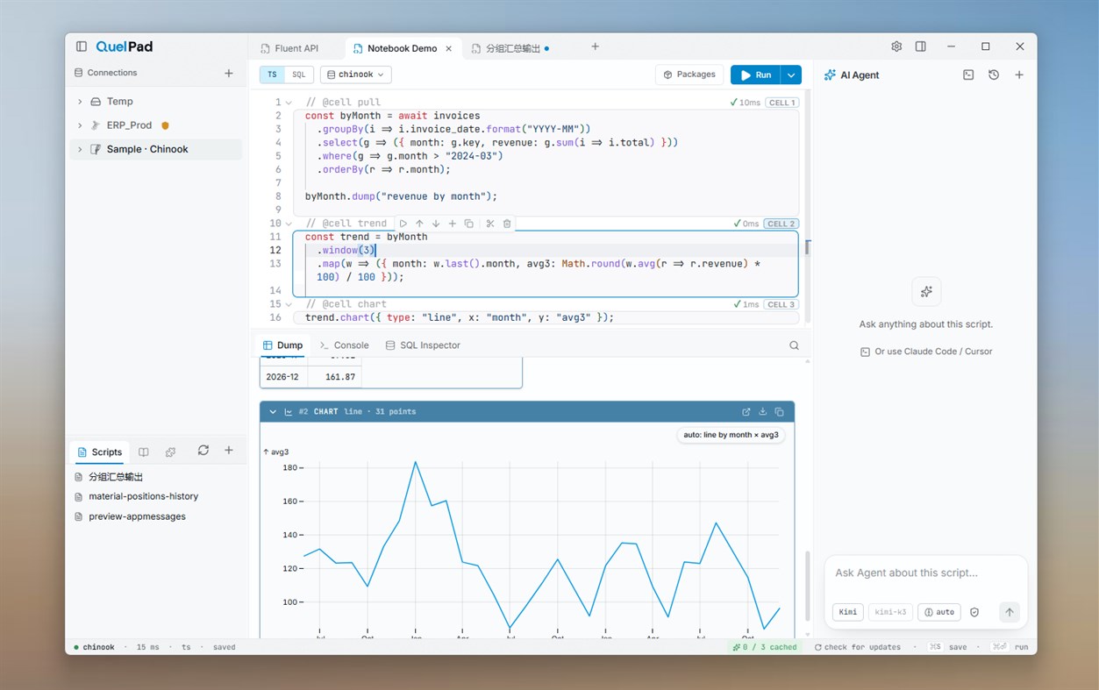Open the chart in an external window
This screenshot has width=1099, height=690.
(x=746, y=411)
